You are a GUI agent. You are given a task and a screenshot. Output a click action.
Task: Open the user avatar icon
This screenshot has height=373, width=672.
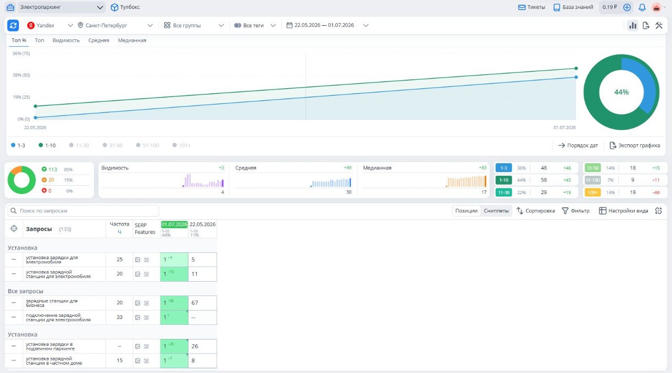click(656, 7)
